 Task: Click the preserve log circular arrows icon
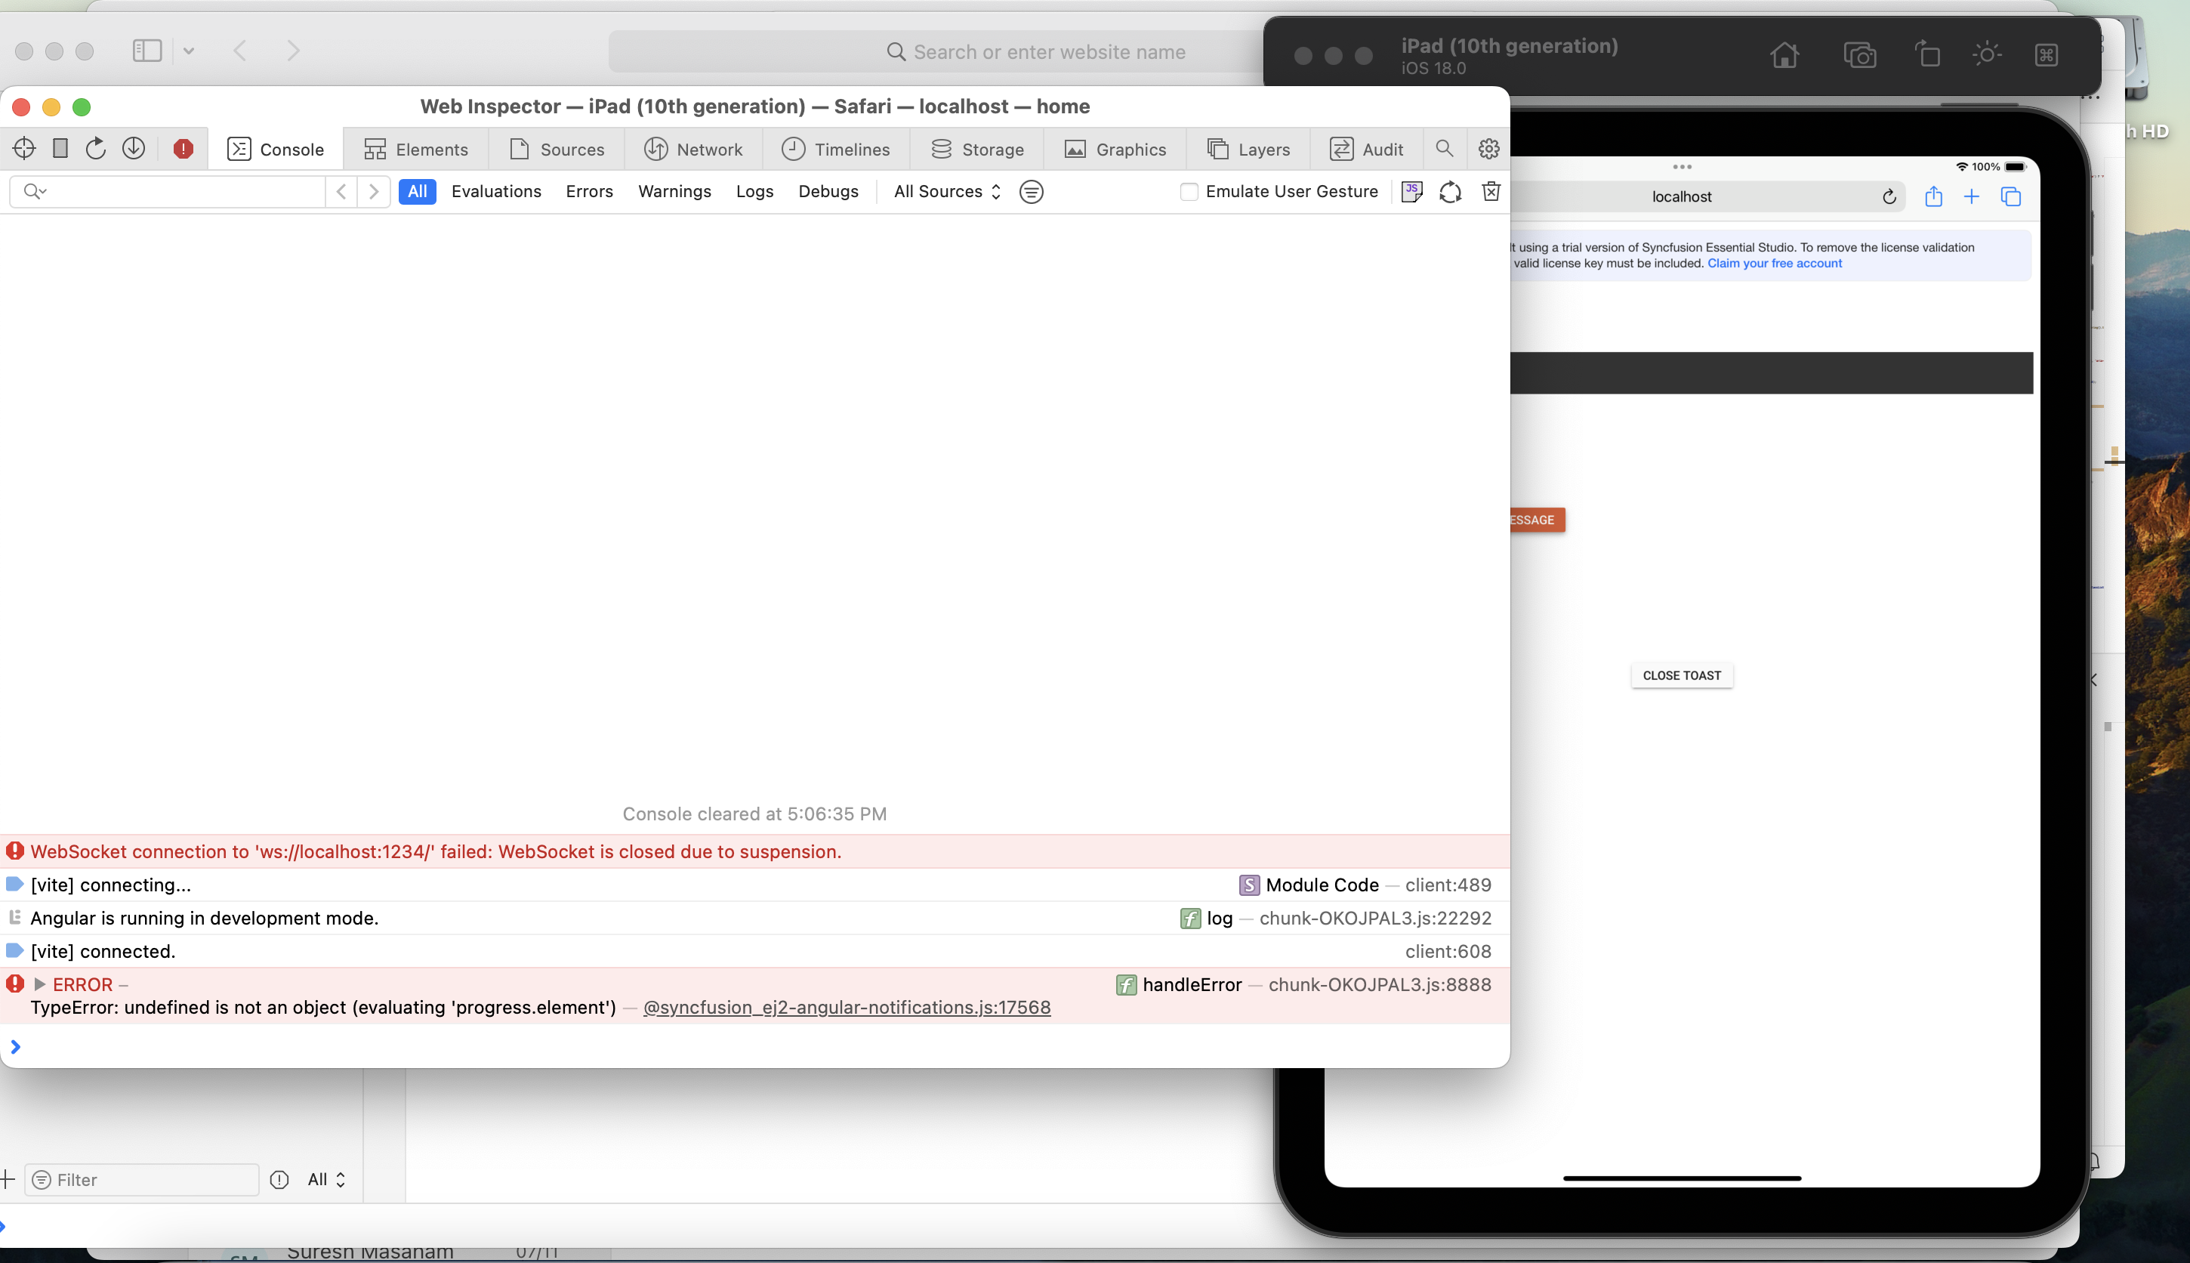(x=1451, y=192)
